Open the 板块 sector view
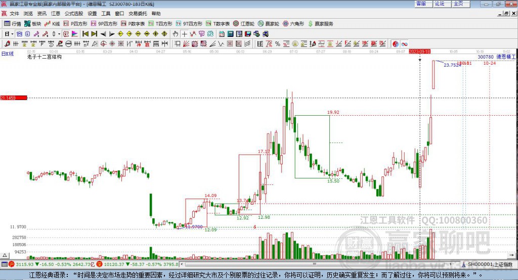518x280 pixels. [32, 24]
